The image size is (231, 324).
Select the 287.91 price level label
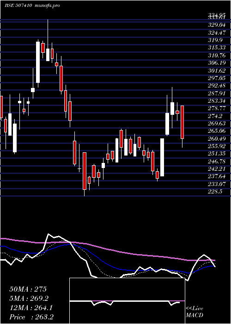coord(217,93)
